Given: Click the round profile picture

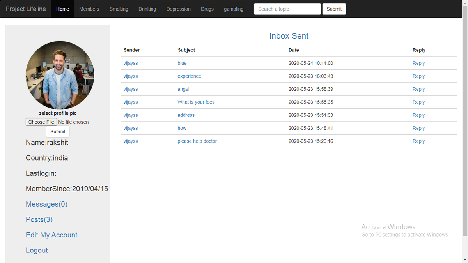Looking at the screenshot, I should pos(60,75).
